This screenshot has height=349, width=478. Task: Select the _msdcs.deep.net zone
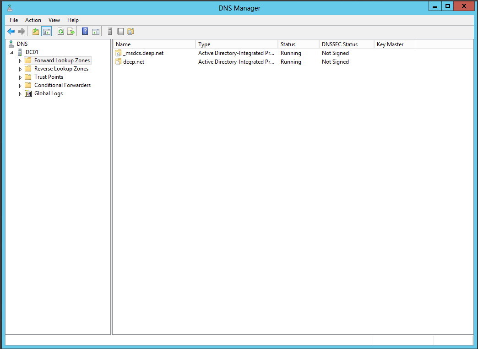143,53
